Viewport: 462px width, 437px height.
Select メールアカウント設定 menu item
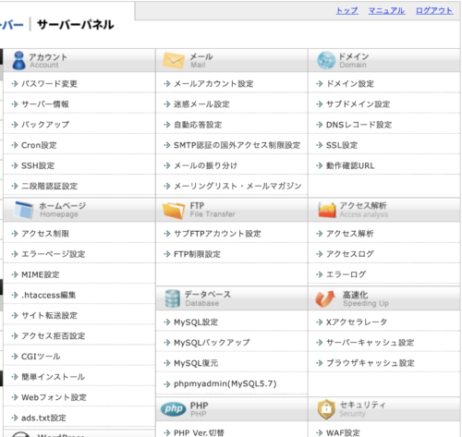coord(213,84)
